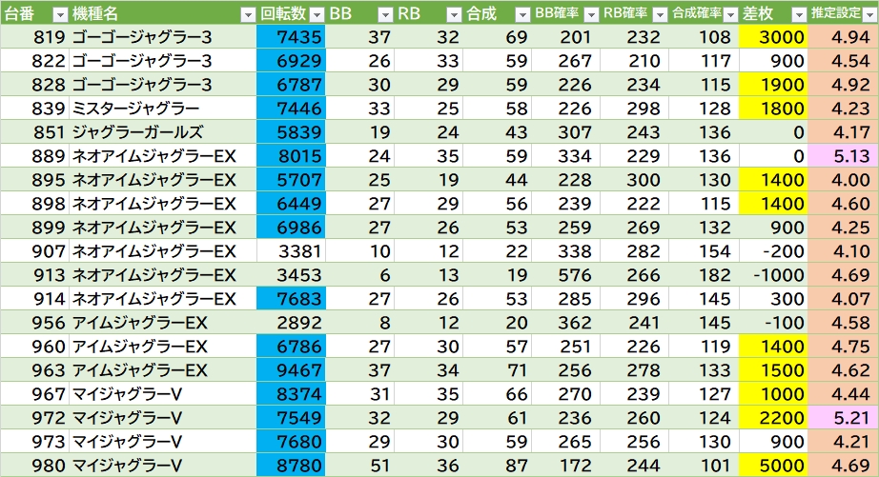
Task: Select the blue 9467 回転数 cell
Action: click(x=291, y=370)
